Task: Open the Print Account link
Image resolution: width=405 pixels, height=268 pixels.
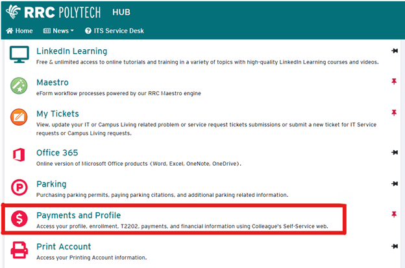Action: coord(64,247)
